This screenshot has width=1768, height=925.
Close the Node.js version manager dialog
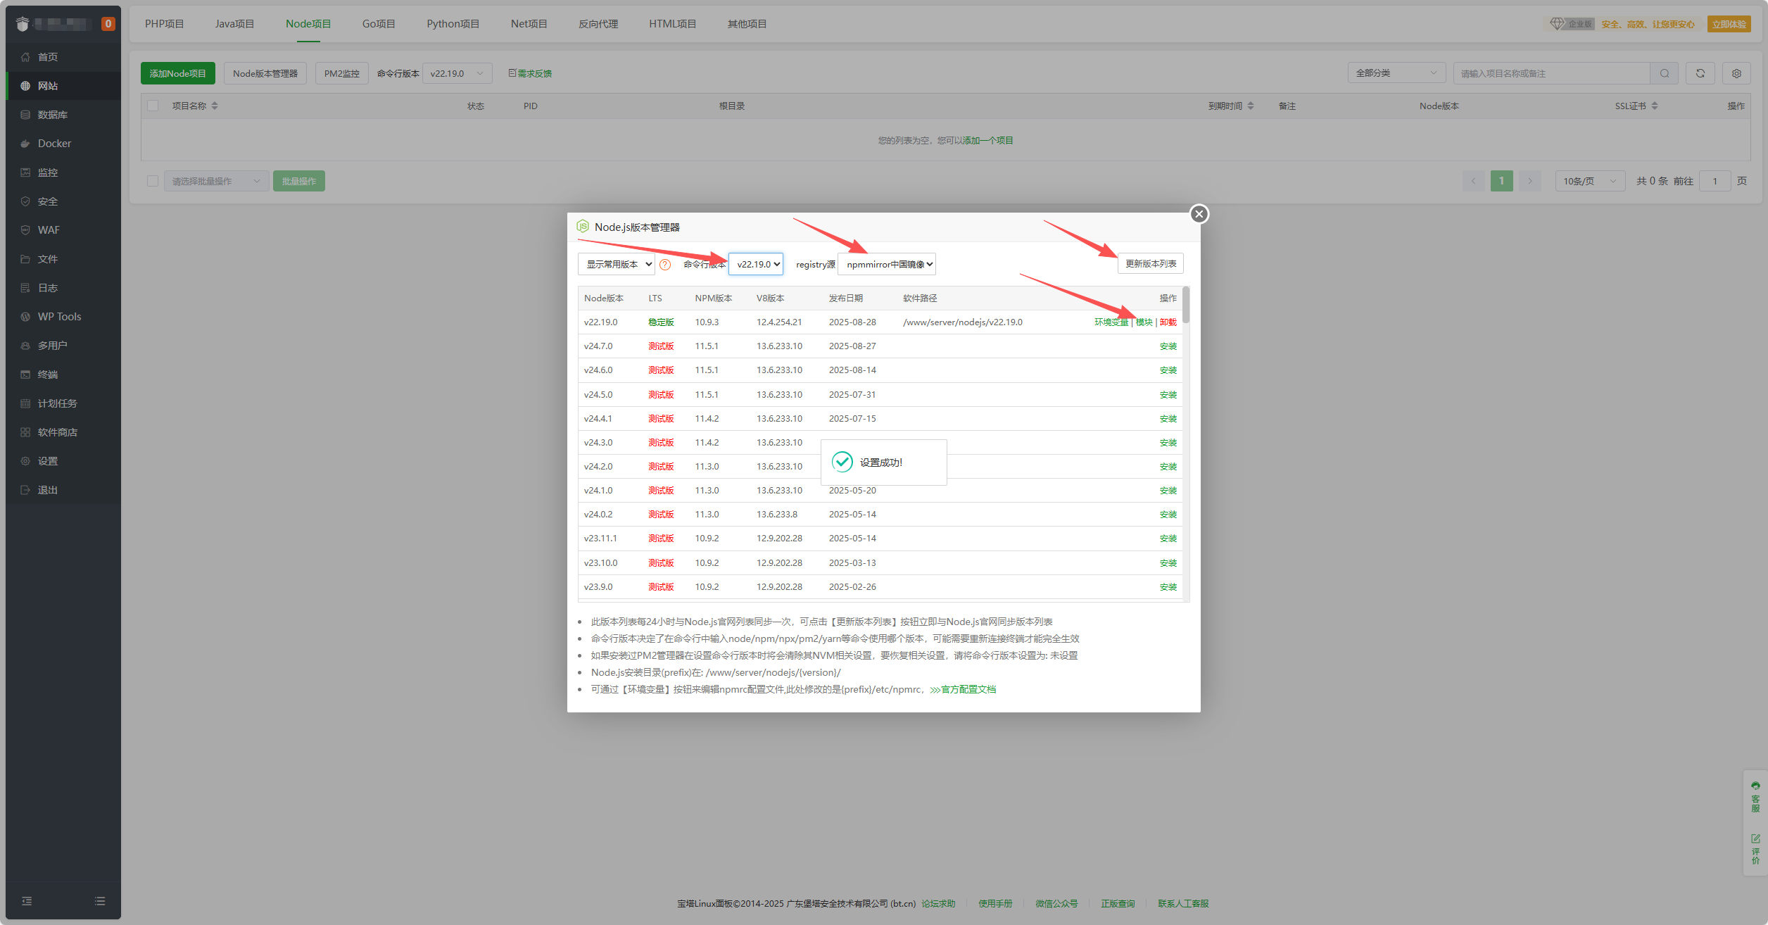1199,214
